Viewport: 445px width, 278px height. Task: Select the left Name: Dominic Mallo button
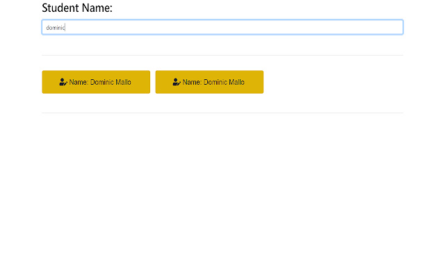point(96,82)
